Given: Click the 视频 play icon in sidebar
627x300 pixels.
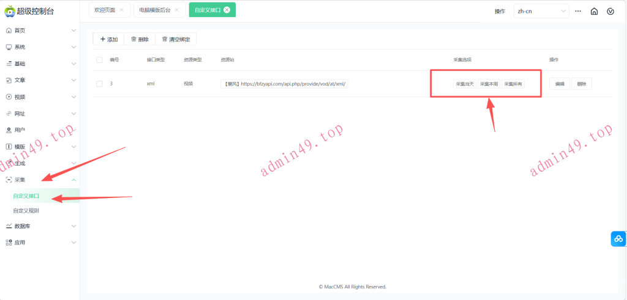Looking at the screenshot, I should 9,97.
